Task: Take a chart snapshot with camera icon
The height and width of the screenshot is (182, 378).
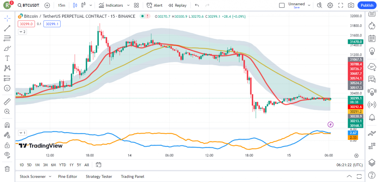Action: [x=351, y=5]
